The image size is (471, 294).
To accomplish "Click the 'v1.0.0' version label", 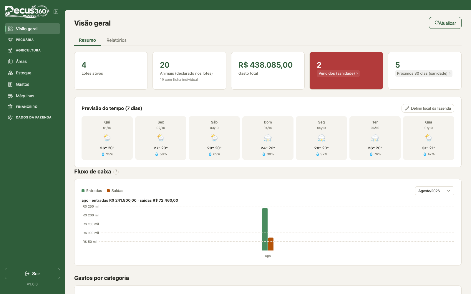I will (x=32, y=284).
